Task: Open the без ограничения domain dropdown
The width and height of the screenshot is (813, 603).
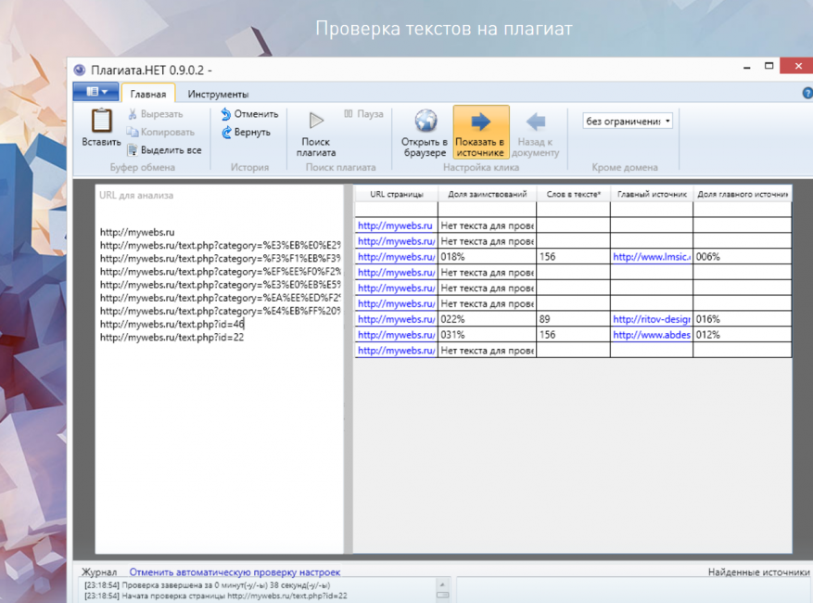Action: click(x=628, y=121)
